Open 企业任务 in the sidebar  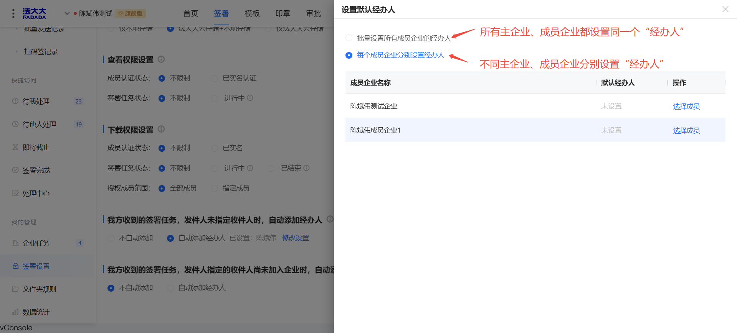[x=36, y=243]
